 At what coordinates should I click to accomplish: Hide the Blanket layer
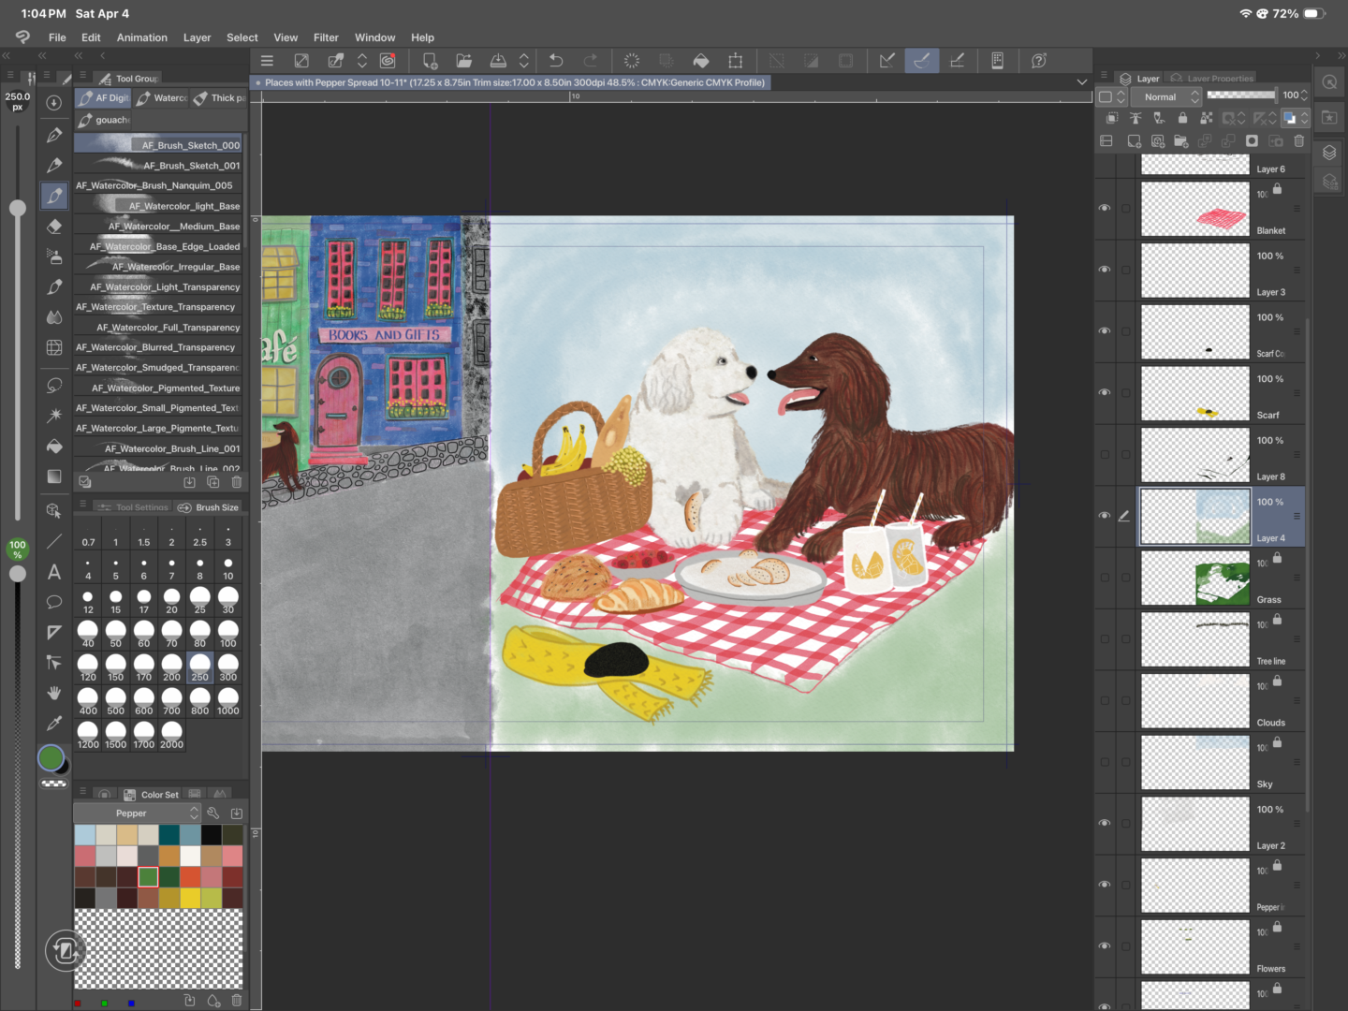(1105, 208)
